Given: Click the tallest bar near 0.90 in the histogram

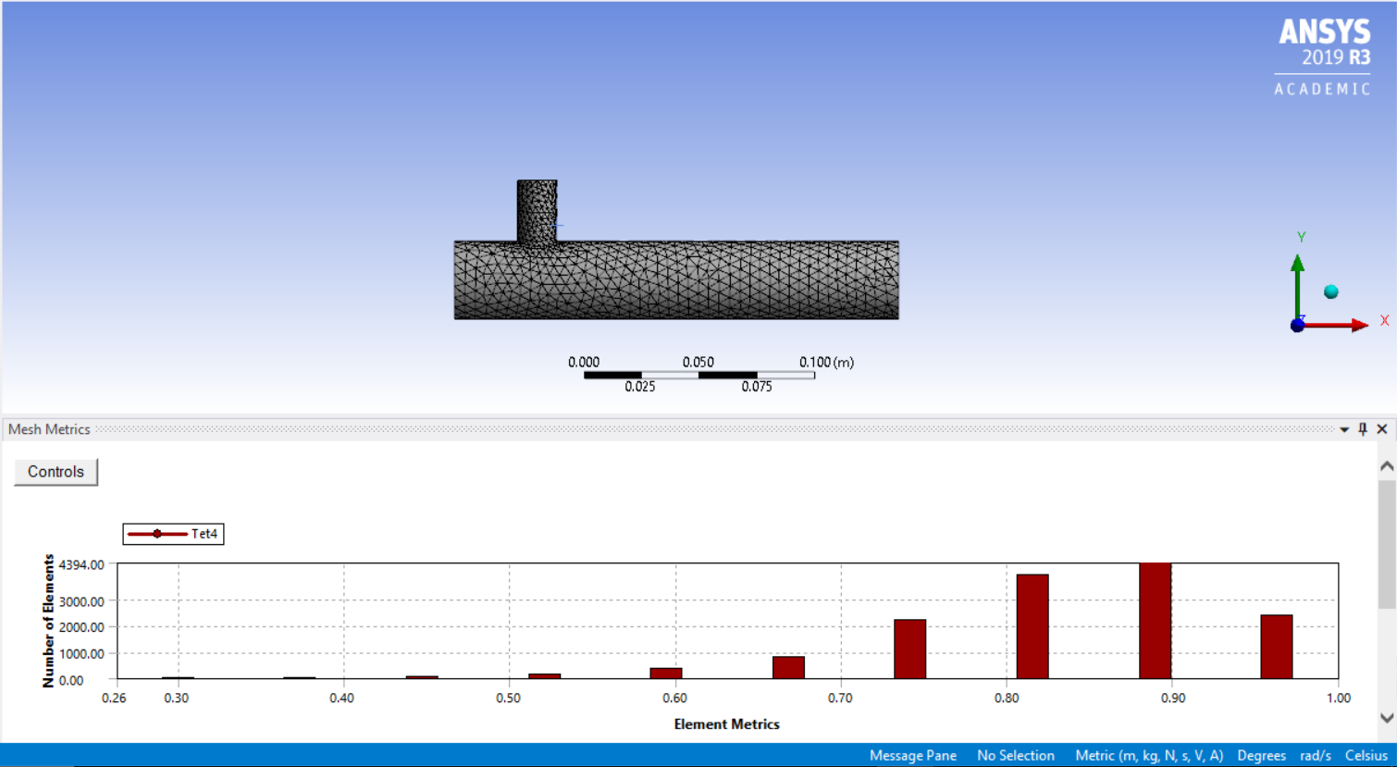Looking at the screenshot, I should point(1154,620).
